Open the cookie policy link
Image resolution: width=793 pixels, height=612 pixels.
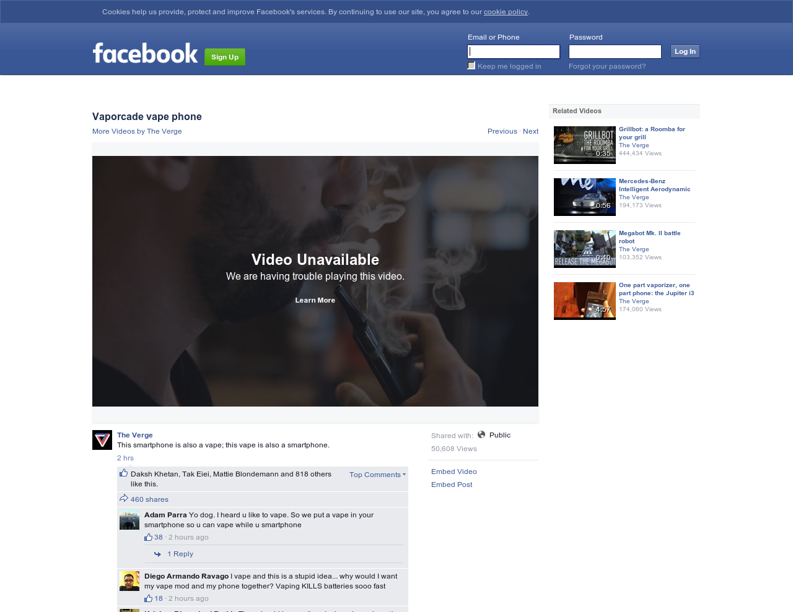(506, 12)
